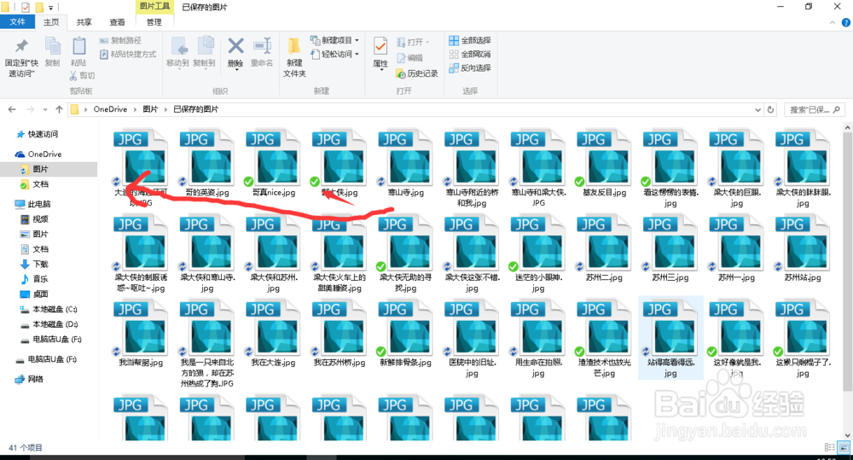Click the Back navigation arrow
This screenshot has width=853, height=460.
12,109
